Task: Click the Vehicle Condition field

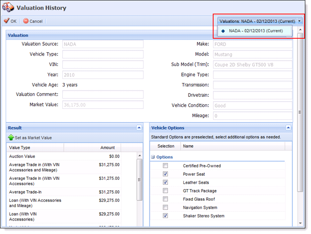Action: (x=253, y=105)
